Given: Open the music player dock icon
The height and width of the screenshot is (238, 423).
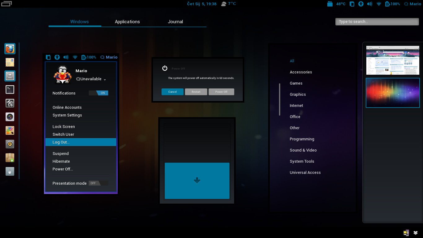Looking at the screenshot, I should pyautogui.click(x=10, y=144).
